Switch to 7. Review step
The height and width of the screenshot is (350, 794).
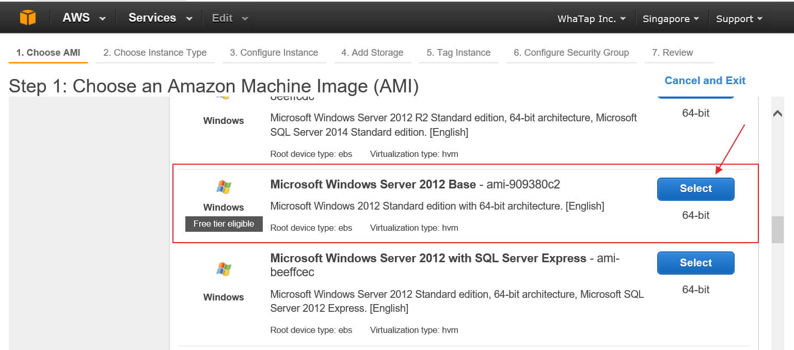[x=679, y=53]
